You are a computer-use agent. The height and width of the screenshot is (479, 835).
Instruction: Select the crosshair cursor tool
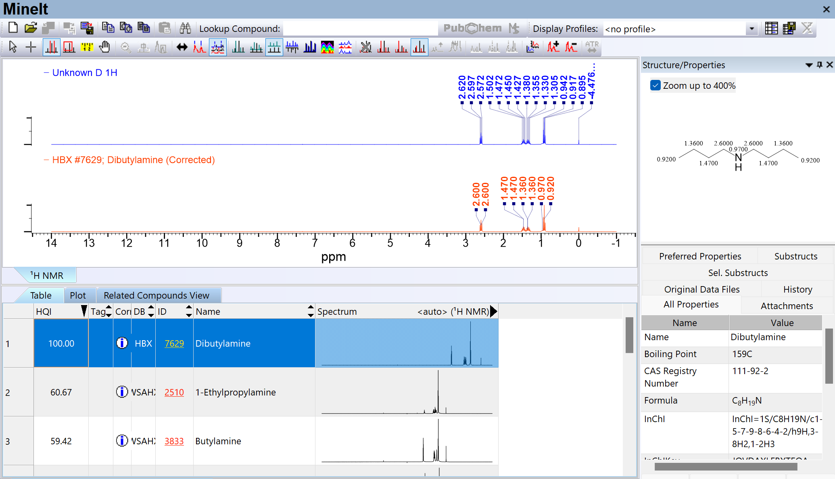point(31,47)
